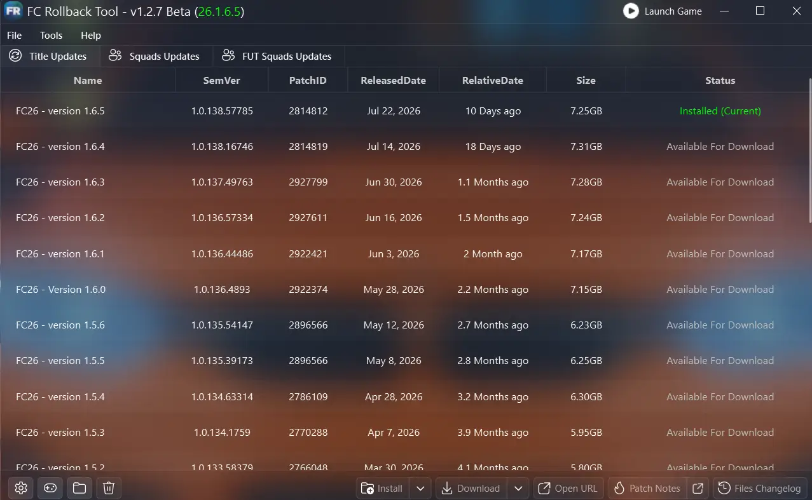Open folder icon in bottom toolbar
812x500 pixels.
(79, 488)
